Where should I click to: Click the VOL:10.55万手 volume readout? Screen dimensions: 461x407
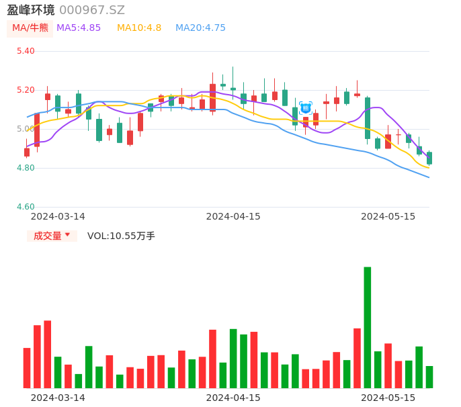coord(121,236)
